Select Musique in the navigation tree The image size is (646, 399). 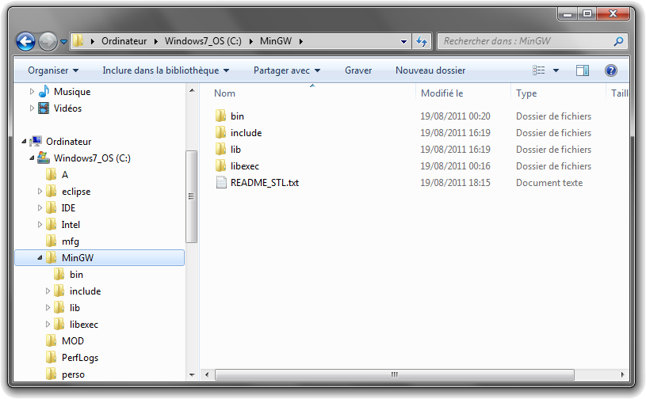point(71,92)
